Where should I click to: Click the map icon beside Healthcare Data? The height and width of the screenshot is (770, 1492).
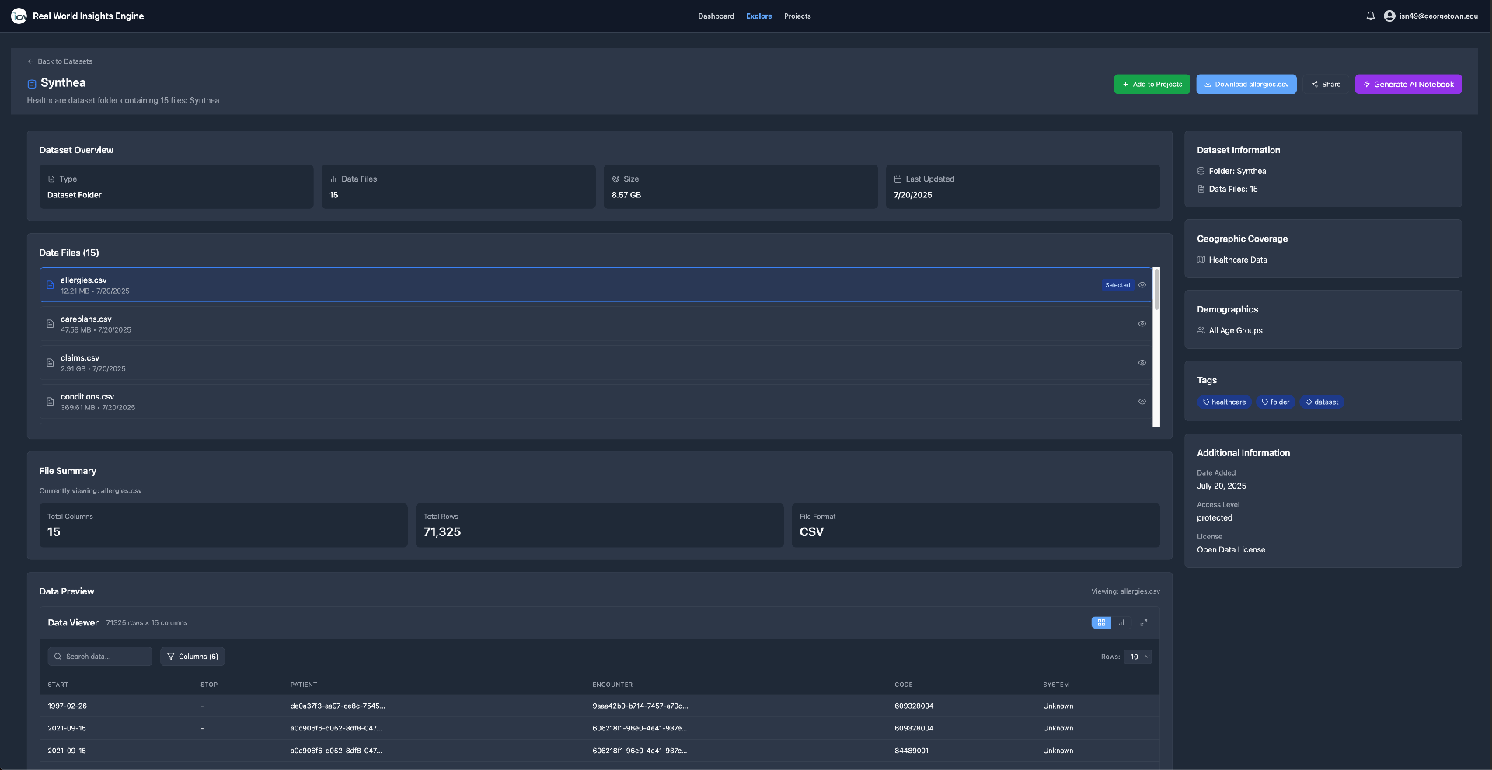pyautogui.click(x=1201, y=260)
